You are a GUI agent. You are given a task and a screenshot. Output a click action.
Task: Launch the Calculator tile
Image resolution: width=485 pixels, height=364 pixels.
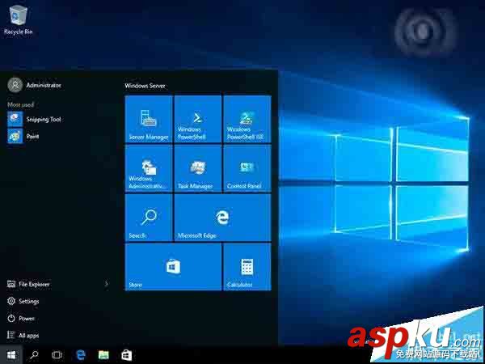(247, 267)
